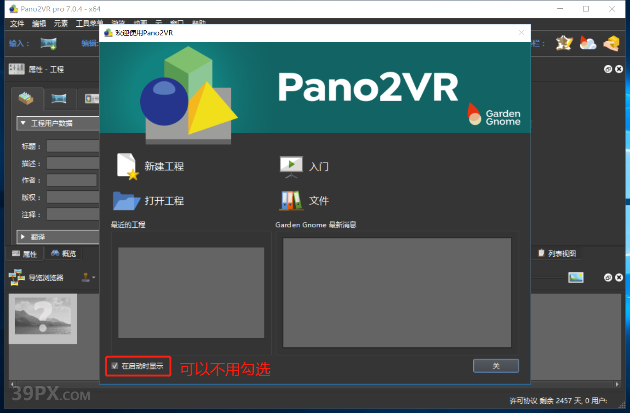
Task: Open the 文件 documentation binders icon
Action: [x=291, y=201]
